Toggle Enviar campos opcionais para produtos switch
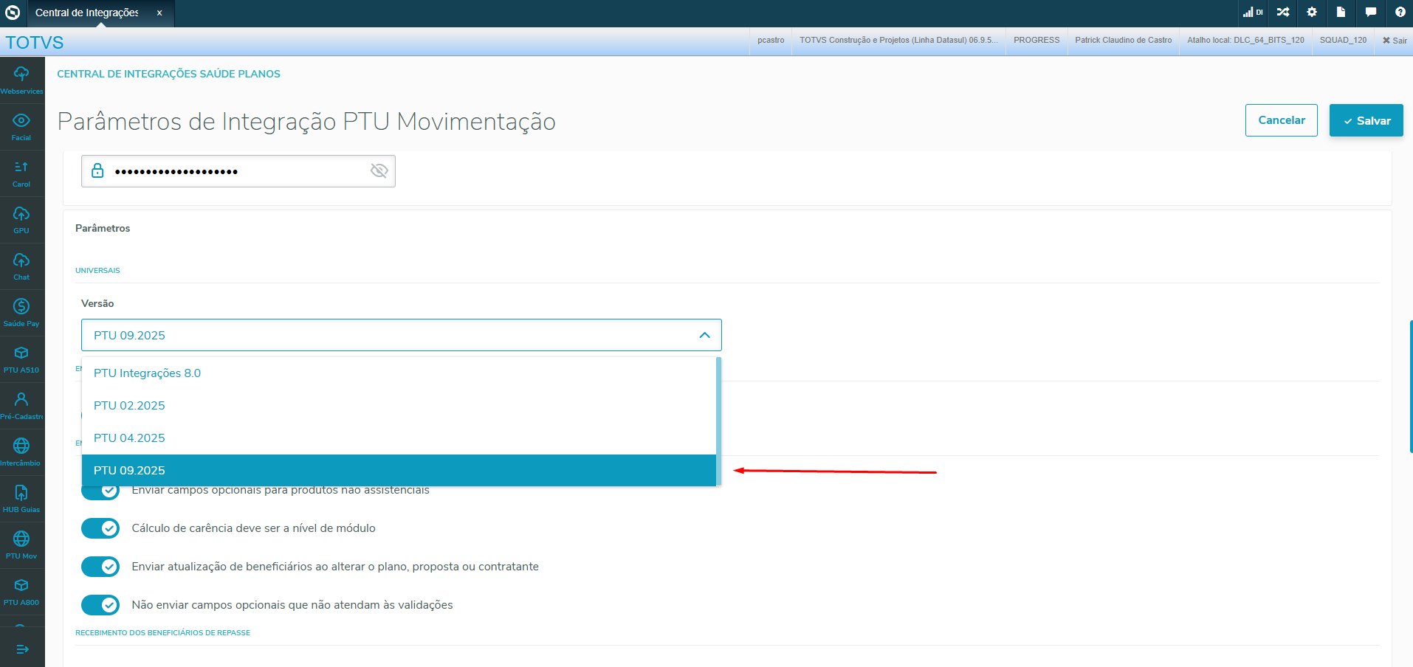 point(100,492)
